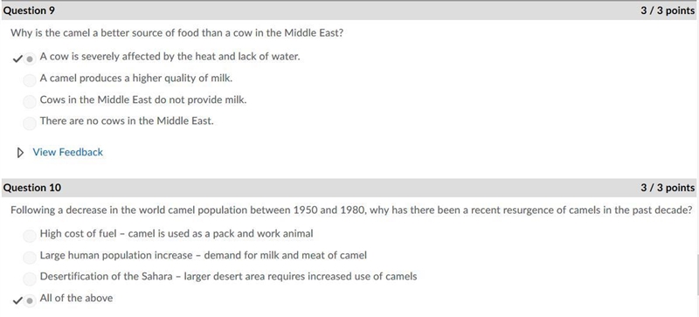Pick the 'All of the above' radio button
The image size is (699, 317).
[30, 300]
